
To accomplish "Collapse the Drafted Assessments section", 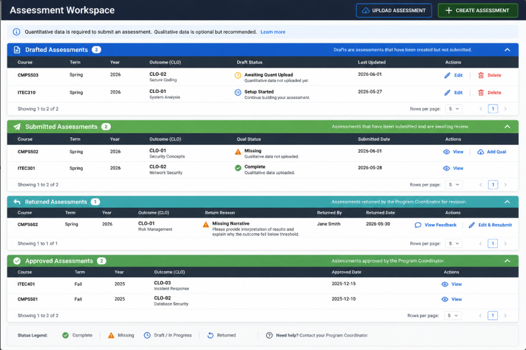I will 507,49.
